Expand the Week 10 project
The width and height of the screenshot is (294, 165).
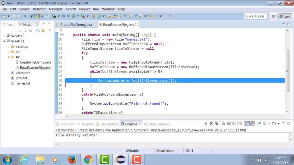coord(4,36)
